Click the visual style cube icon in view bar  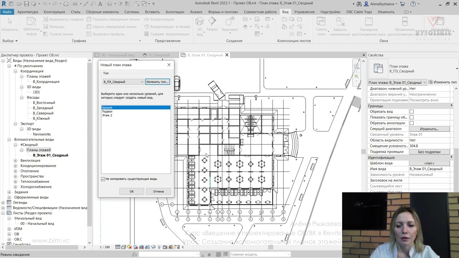coord(124,247)
